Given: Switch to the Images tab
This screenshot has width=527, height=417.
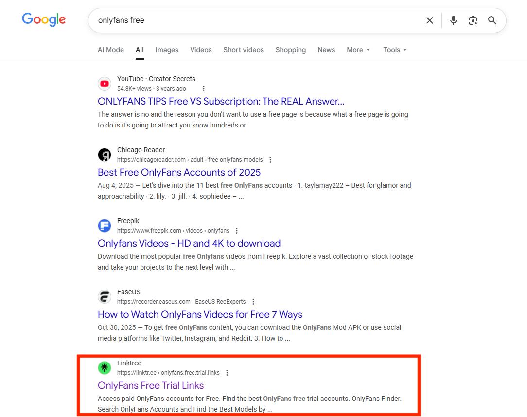Looking at the screenshot, I should coord(167,50).
